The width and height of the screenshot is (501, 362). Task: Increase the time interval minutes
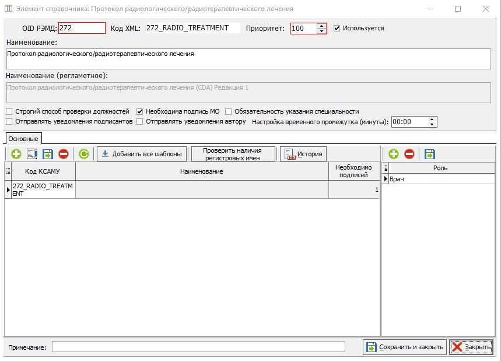tap(432, 120)
